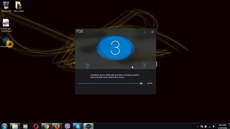Open the taskbar clock showing 2:53 AM
This screenshot has width=230, height=129.
pos(222,126)
